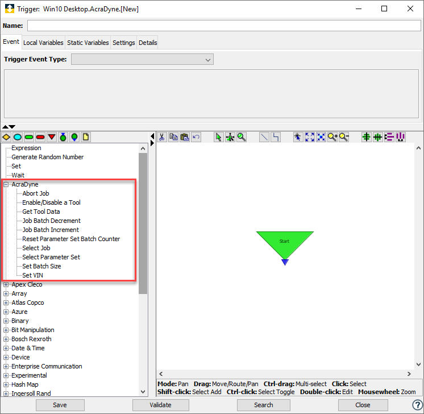This screenshot has width=424, height=414.
Task: Select the Set VIN action
Action: pyautogui.click(x=32, y=275)
